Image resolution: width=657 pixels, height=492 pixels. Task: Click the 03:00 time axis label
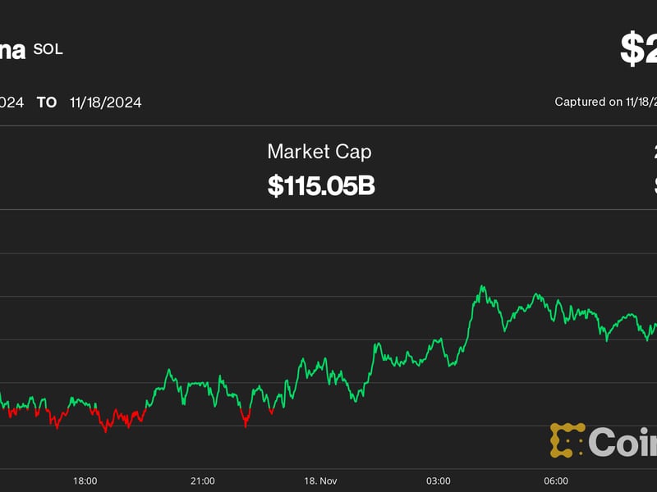click(x=438, y=481)
